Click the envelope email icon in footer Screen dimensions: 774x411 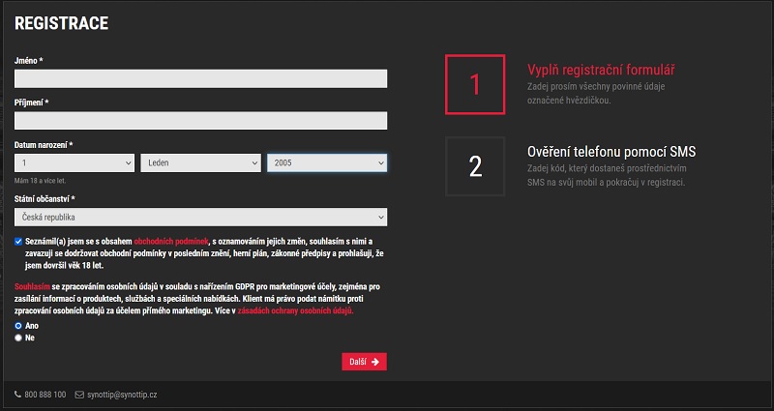tap(79, 395)
